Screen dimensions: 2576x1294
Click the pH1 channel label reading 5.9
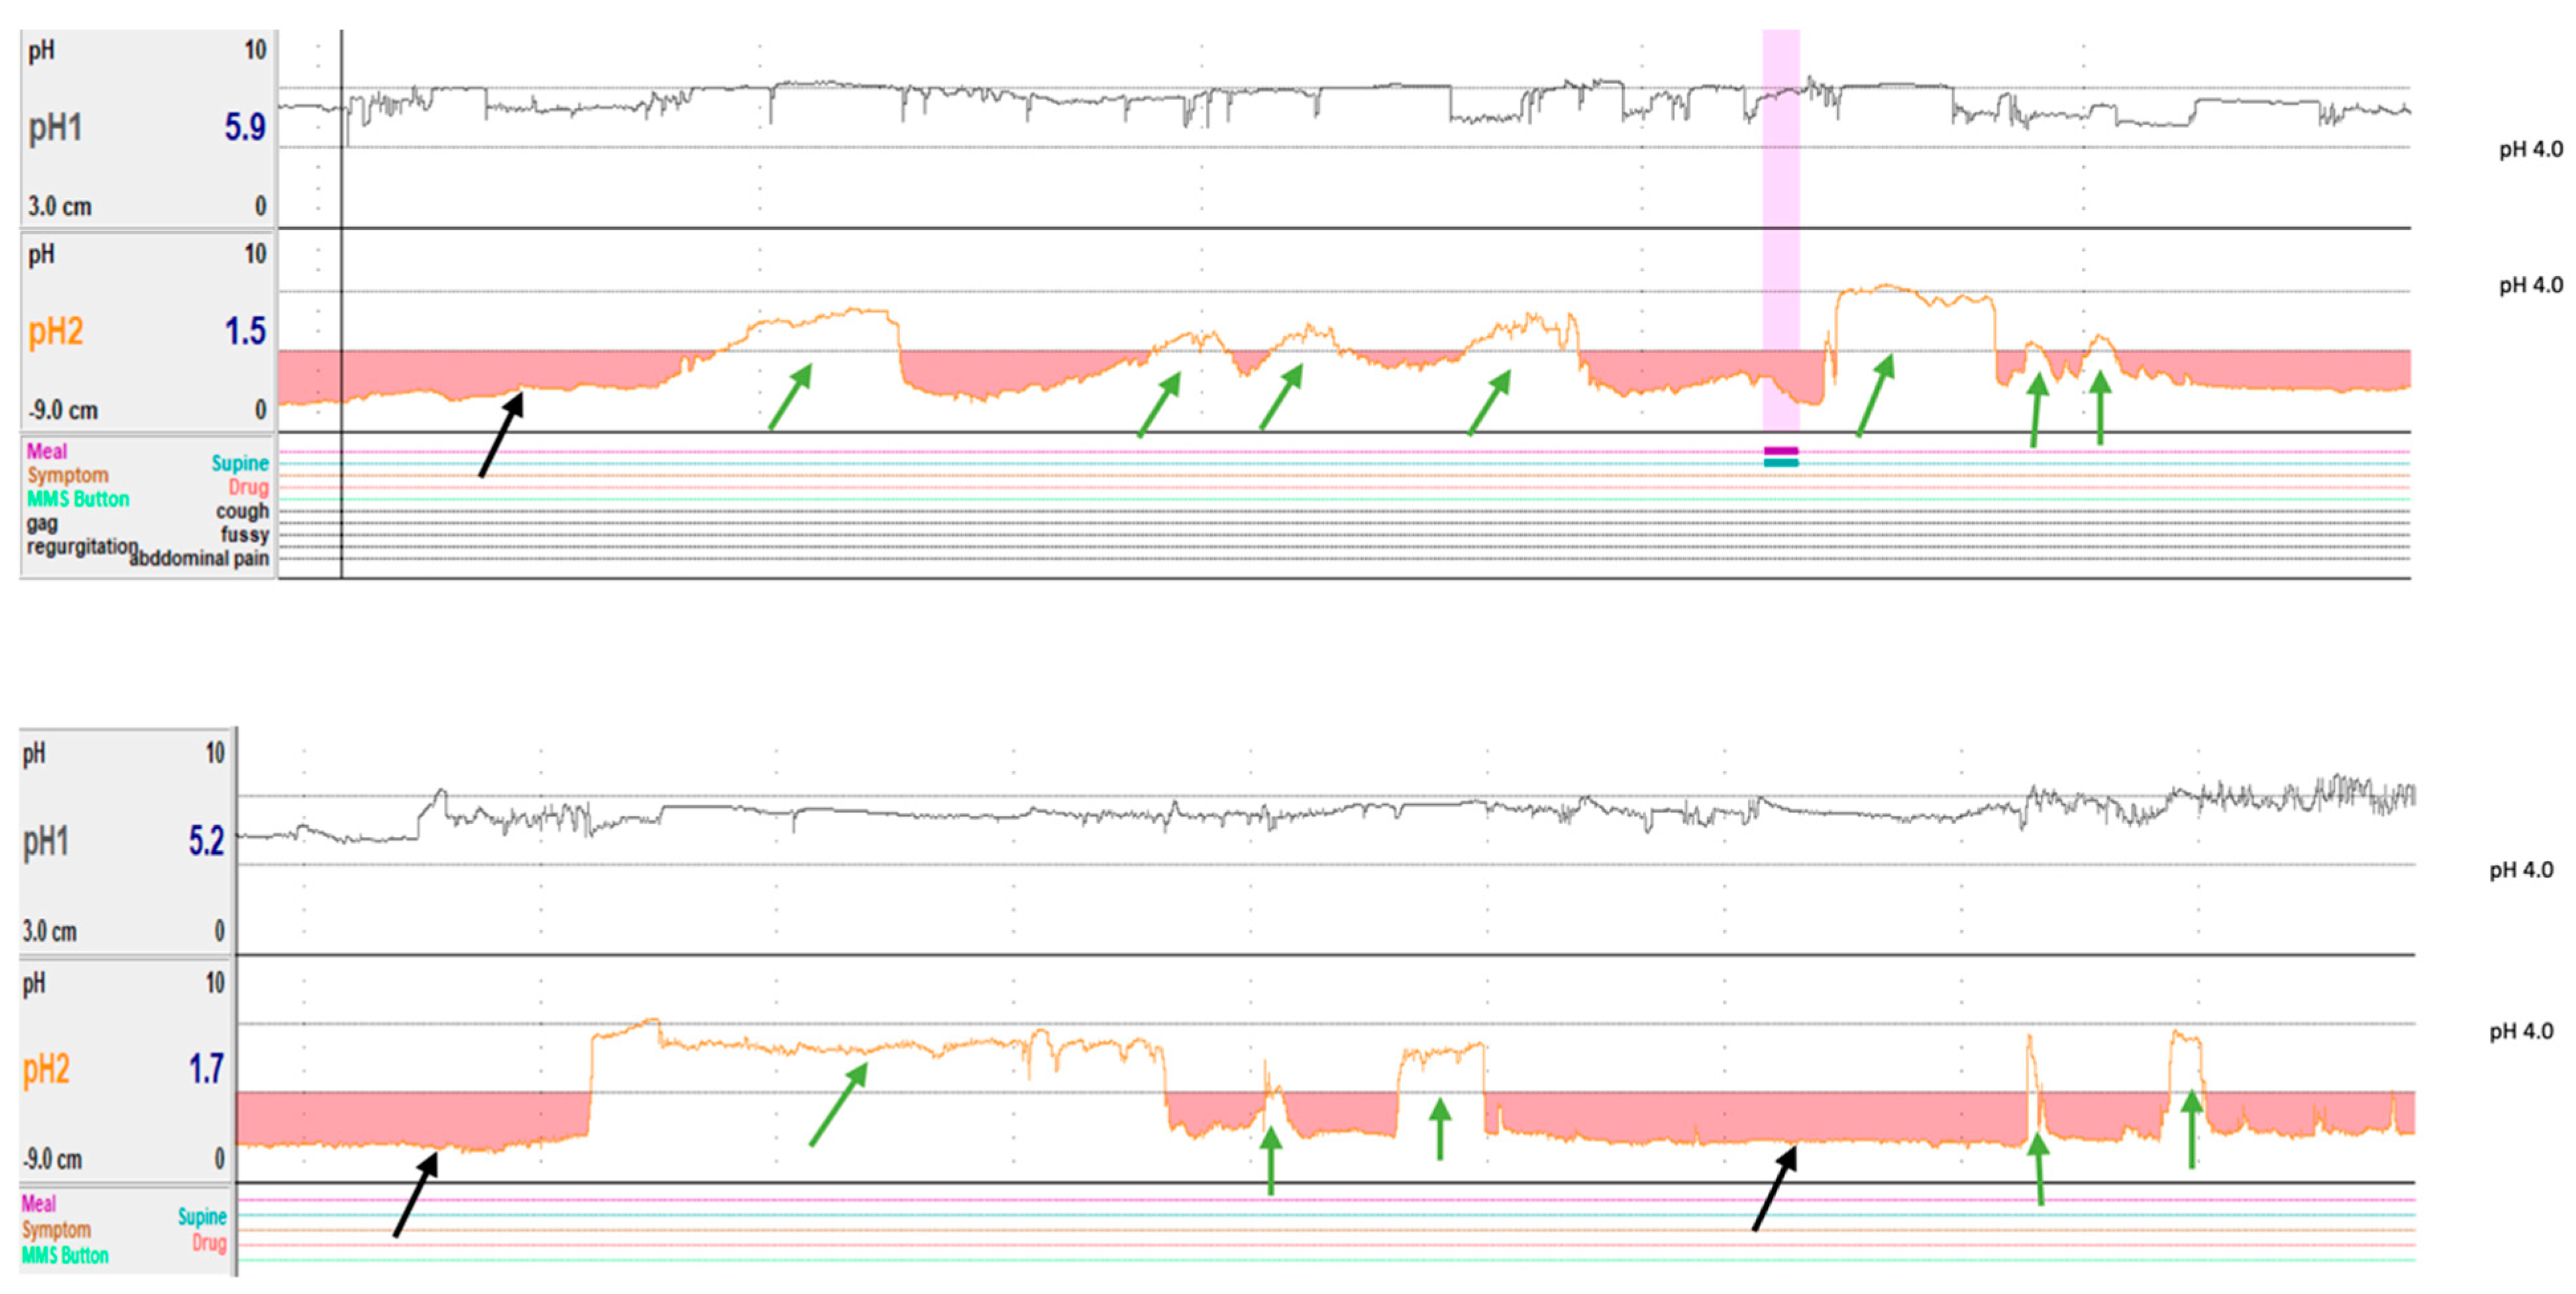click(x=54, y=128)
